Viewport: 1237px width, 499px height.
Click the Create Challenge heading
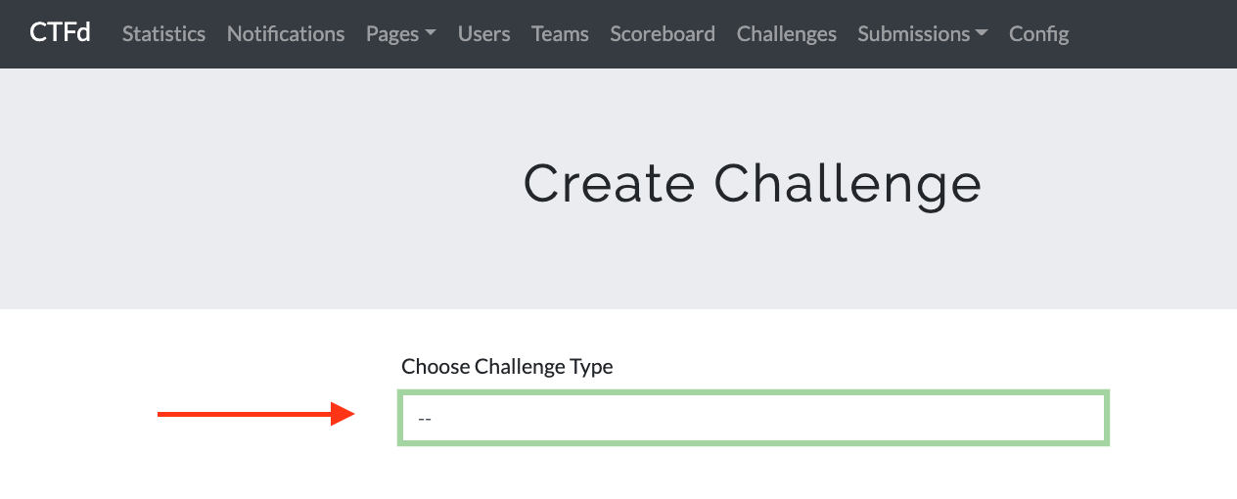[752, 183]
